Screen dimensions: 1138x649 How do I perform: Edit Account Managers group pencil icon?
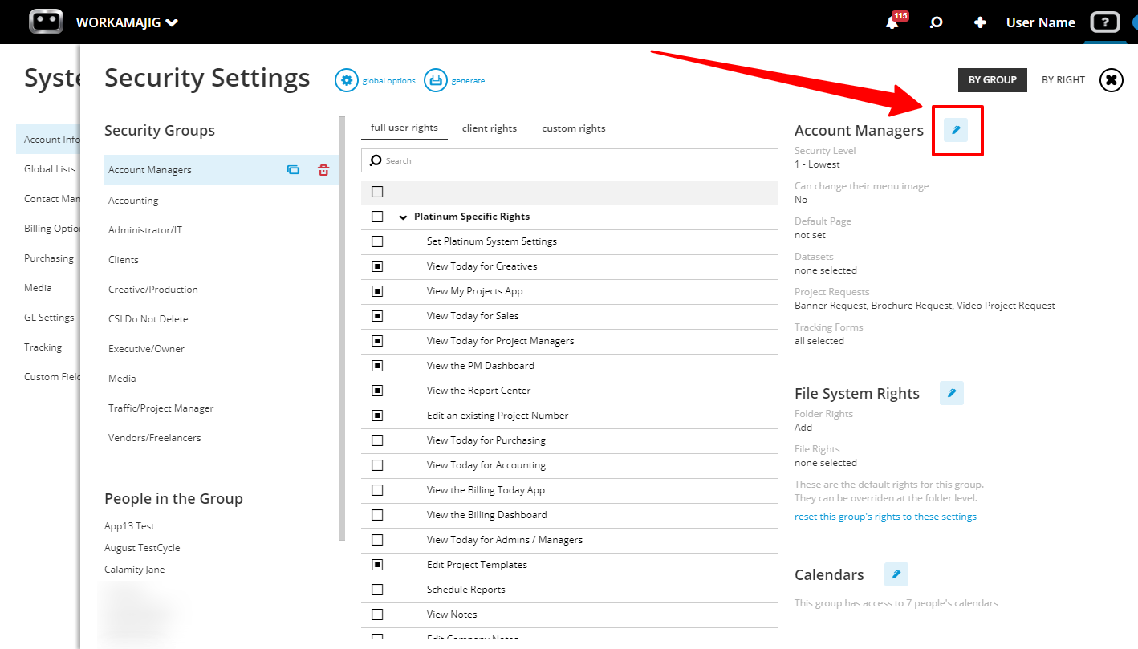point(956,130)
